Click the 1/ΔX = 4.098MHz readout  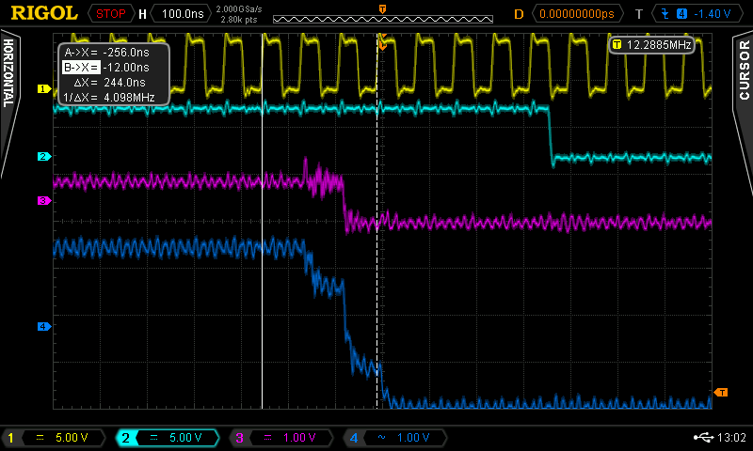(109, 98)
